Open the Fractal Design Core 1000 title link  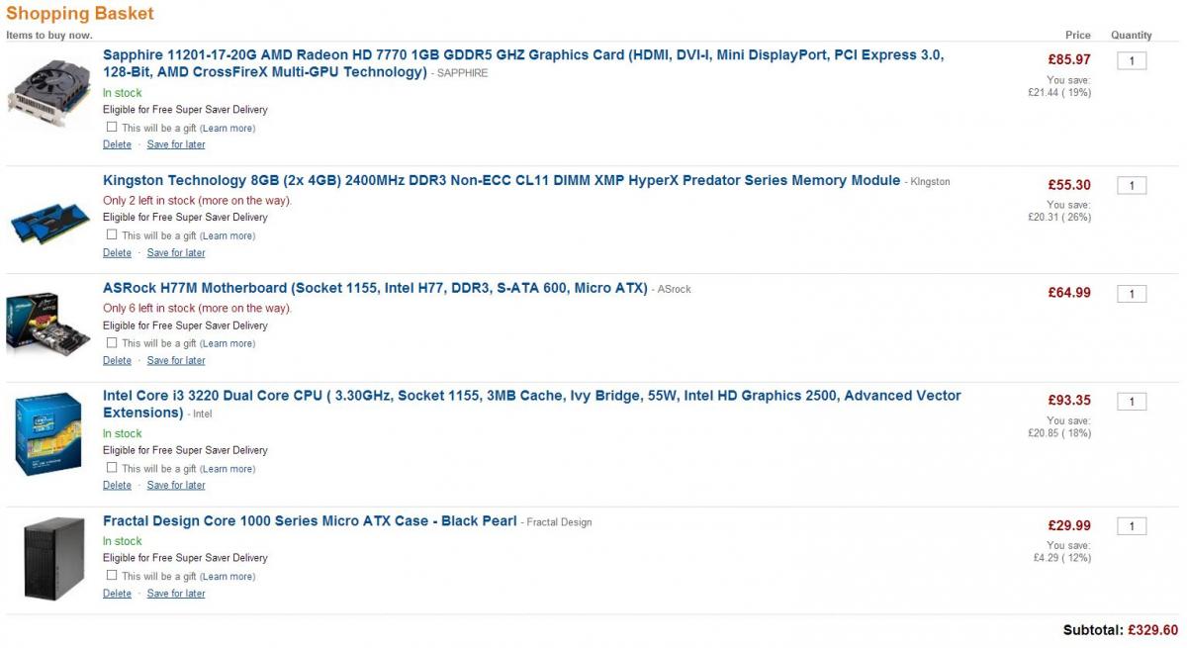(310, 521)
